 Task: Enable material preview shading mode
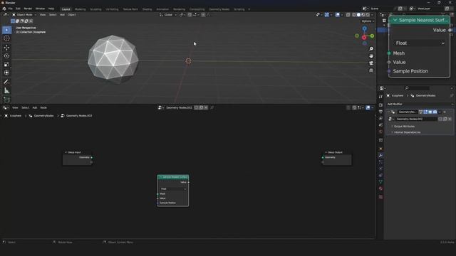point(363,15)
